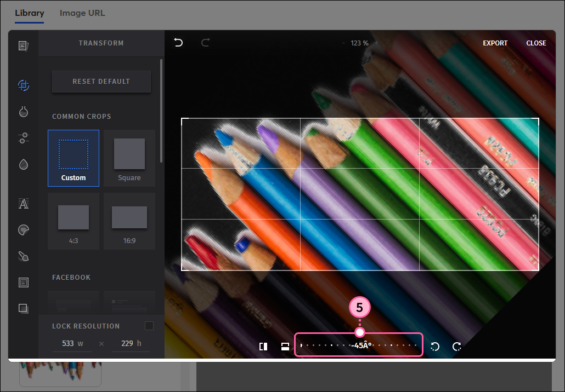Screen dimensions: 565x392
Task: Rotate image clockwise
Action: click(x=456, y=347)
